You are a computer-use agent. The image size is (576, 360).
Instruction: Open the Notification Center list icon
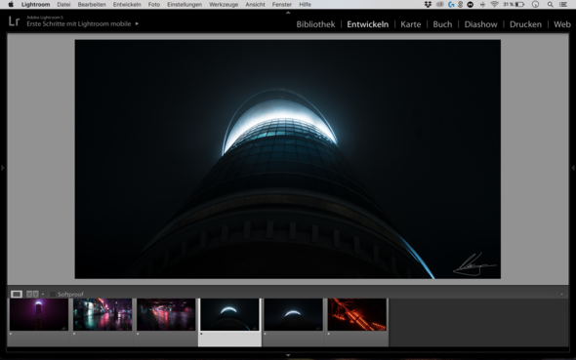coord(562,5)
